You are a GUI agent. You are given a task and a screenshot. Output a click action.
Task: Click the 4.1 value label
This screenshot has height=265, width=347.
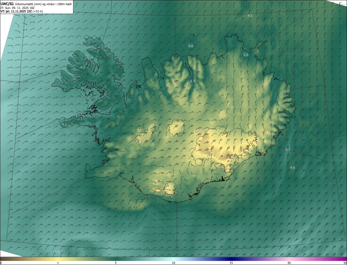point(250,16)
